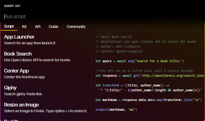The height and width of the screenshot is (121, 205).
Task: Select the API tab
Action: coord(38,27)
